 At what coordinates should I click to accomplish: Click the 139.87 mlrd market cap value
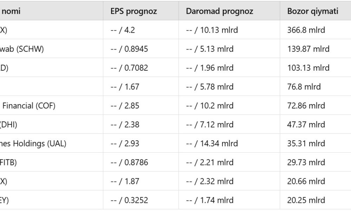tap(308, 49)
